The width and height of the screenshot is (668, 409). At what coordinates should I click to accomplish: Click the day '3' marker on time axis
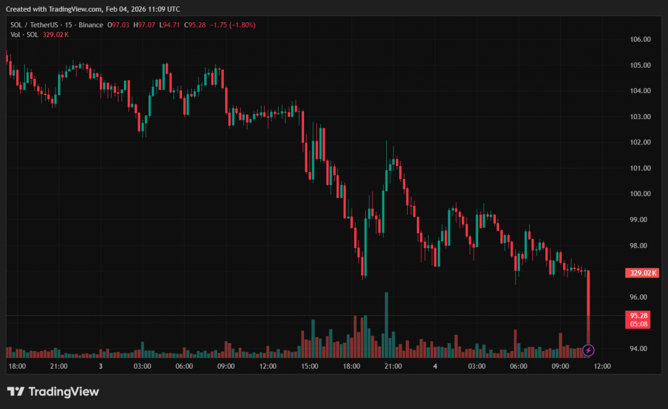tap(100, 367)
